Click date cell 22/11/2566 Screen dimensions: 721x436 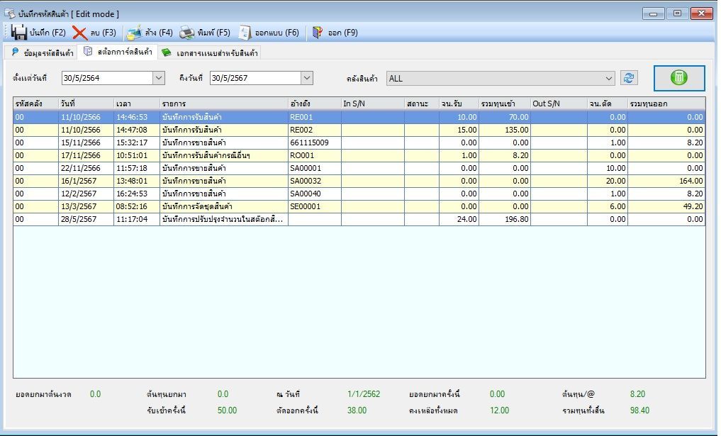click(x=86, y=168)
